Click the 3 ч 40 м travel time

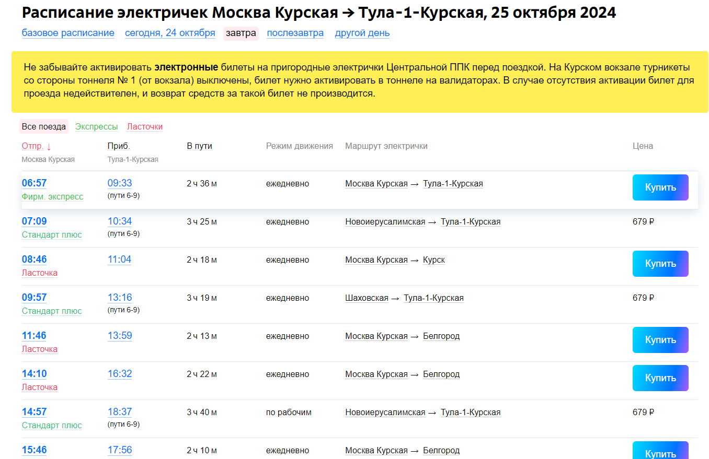(x=202, y=413)
